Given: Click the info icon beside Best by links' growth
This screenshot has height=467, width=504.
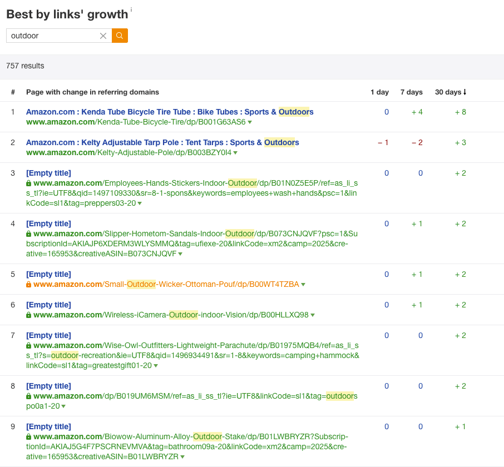Looking at the screenshot, I should [x=131, y=9].
